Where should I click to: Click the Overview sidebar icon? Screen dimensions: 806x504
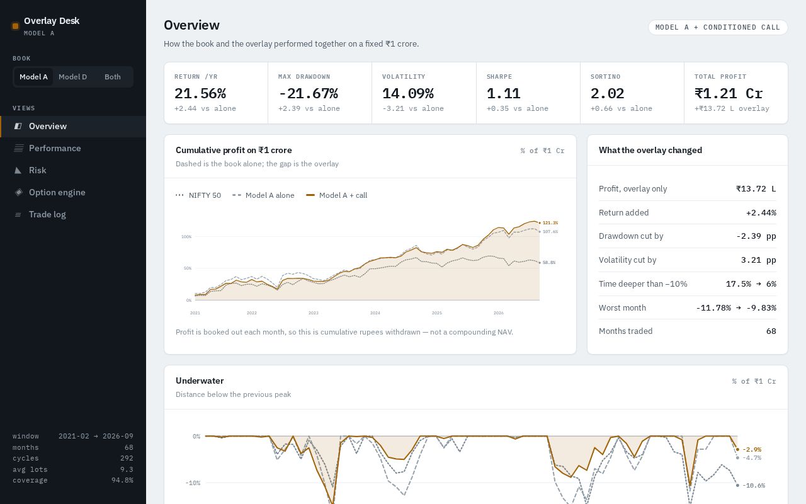[18, 126]
